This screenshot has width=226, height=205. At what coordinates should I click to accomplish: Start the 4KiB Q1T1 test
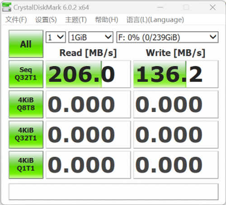point(26,165)
